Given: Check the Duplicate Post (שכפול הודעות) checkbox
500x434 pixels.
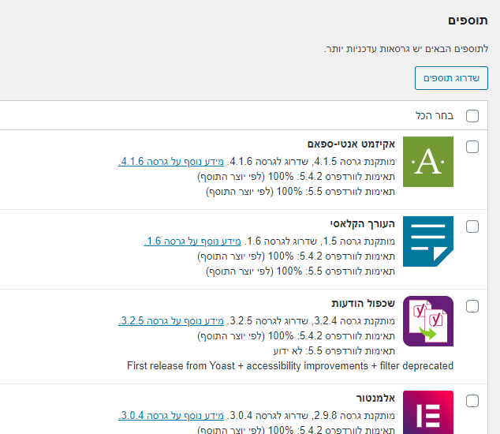Looking at the screenshot, I should coord(472,306).
